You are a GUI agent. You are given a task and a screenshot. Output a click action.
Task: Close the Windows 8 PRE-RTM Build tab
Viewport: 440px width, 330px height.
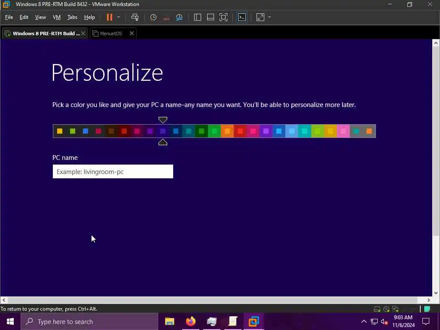click(83, 34)
